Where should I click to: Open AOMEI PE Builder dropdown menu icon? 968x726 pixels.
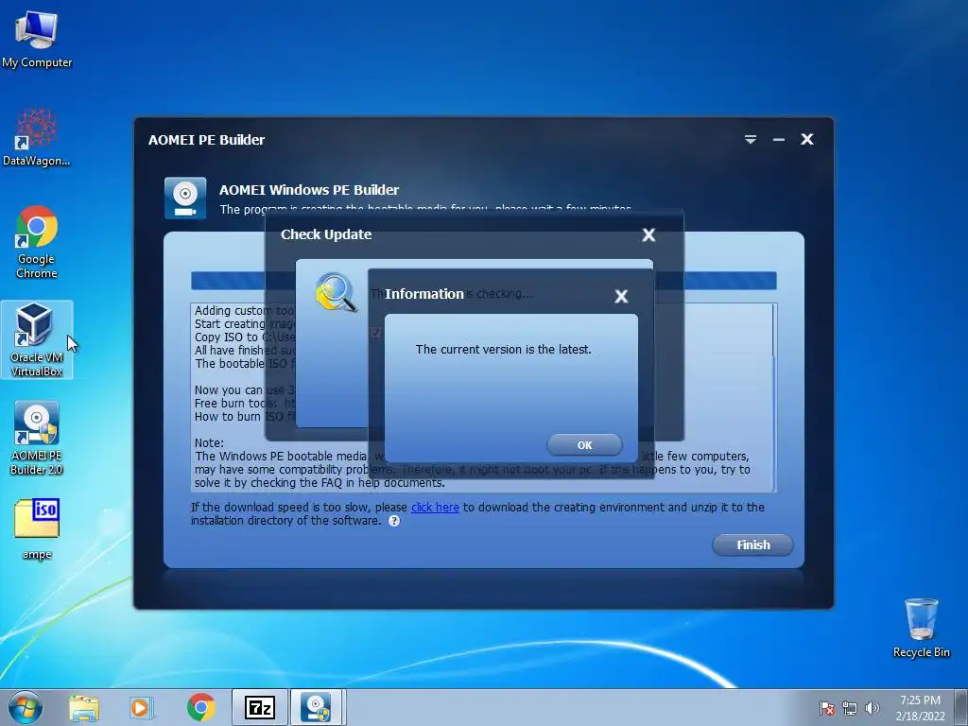750,140
